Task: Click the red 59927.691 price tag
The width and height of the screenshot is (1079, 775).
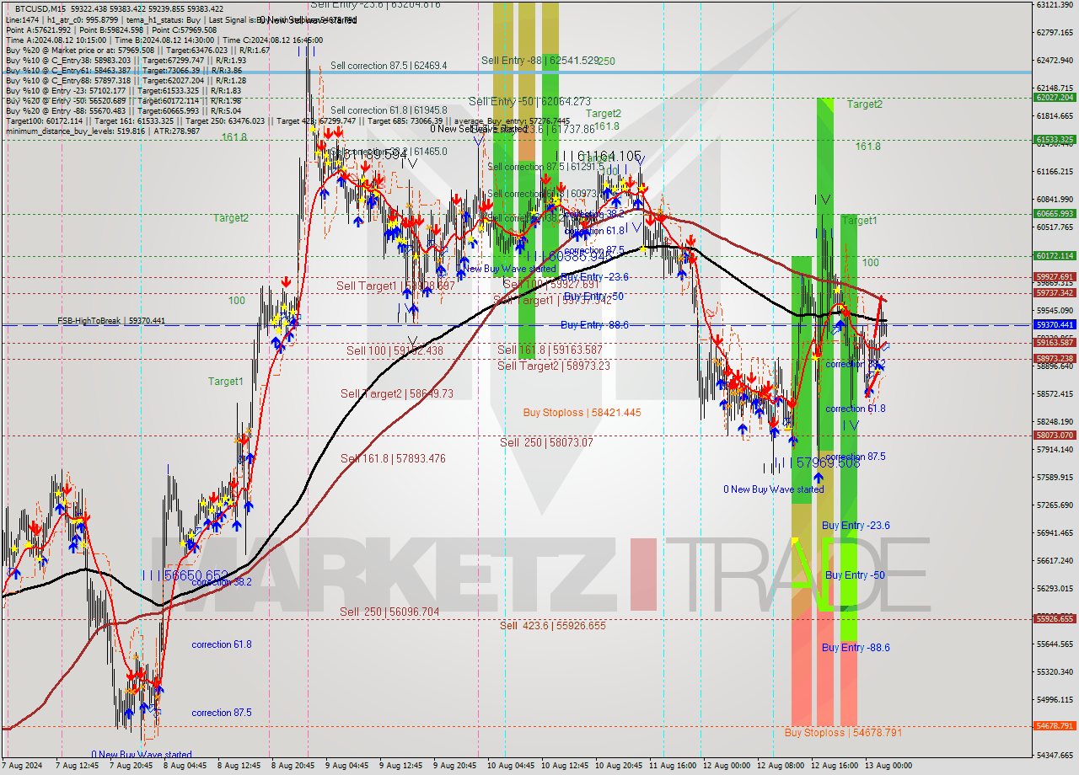Action: (1055, 277)
